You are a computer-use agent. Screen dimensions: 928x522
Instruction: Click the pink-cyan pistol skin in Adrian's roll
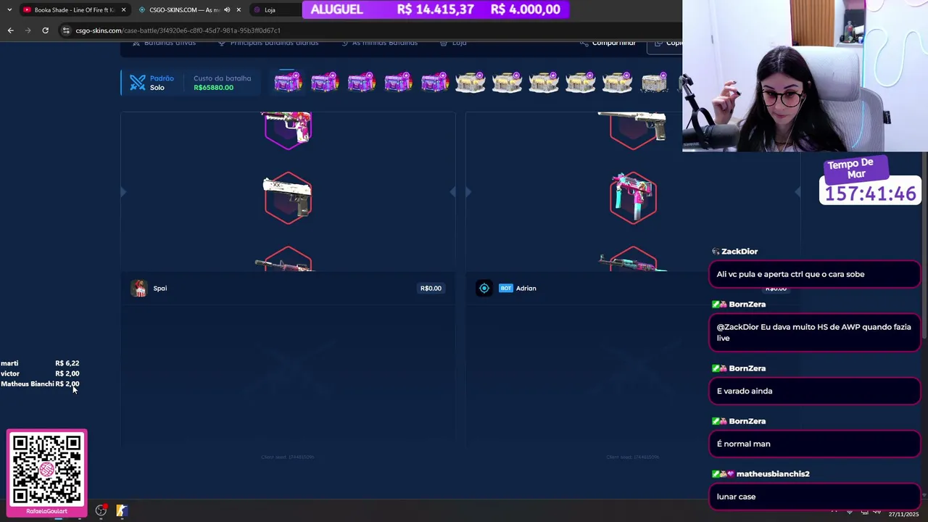[633, 197]
